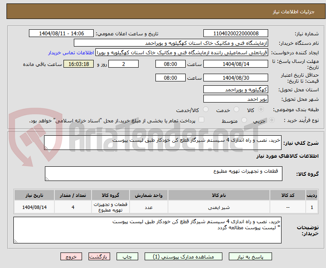Click the شهر محل تحویل field بویر احمد
Image resolution: width=326 pixels, height=268 pixels.
pos(236,99)
